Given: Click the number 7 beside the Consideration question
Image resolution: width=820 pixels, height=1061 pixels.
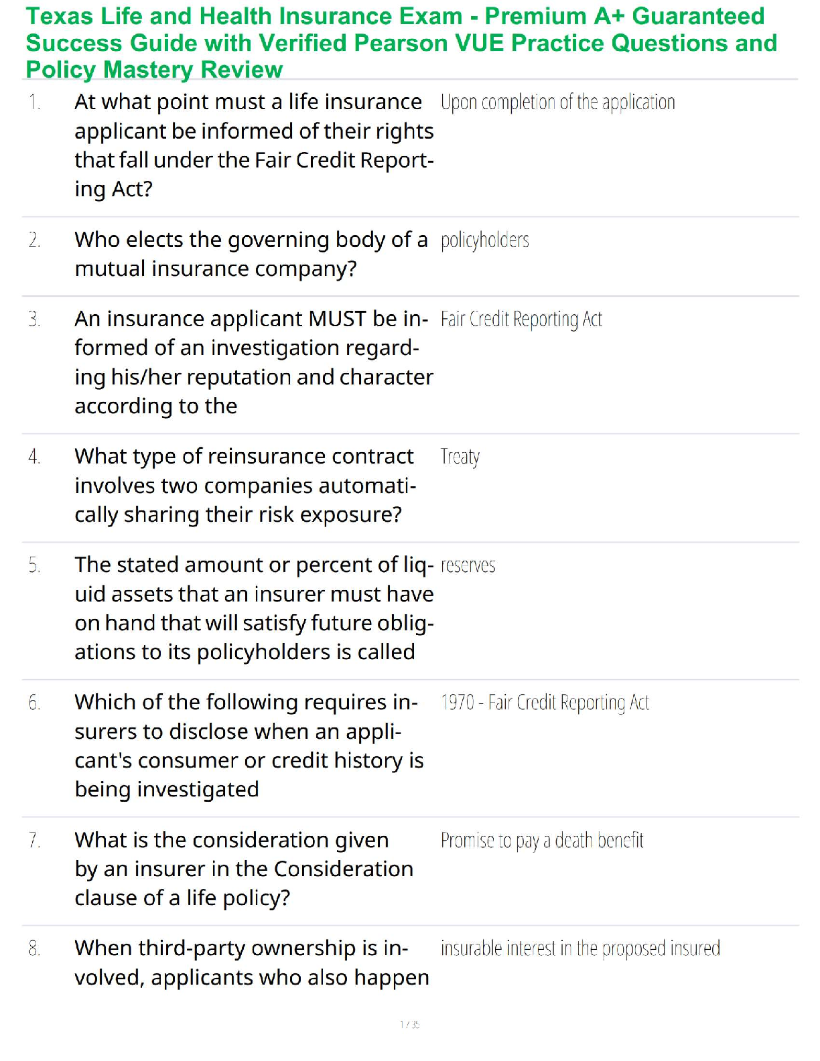Looking at the screenshot, I should [x=34, y=841].
